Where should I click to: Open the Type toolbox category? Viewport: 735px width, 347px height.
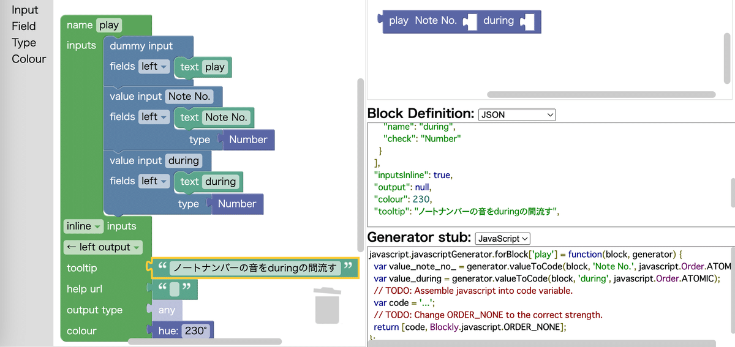[24, 43]
